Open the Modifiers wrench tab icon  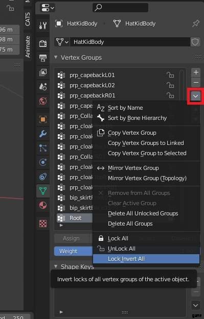[x=43, y=134]
